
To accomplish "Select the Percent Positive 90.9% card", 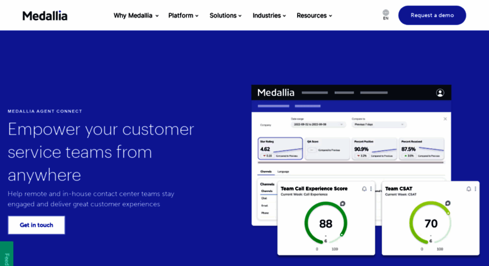I will [374, 148].
